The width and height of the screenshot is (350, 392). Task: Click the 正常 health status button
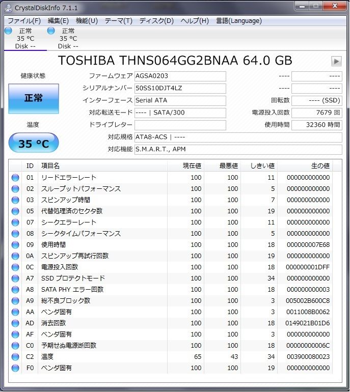click(34, 98)
